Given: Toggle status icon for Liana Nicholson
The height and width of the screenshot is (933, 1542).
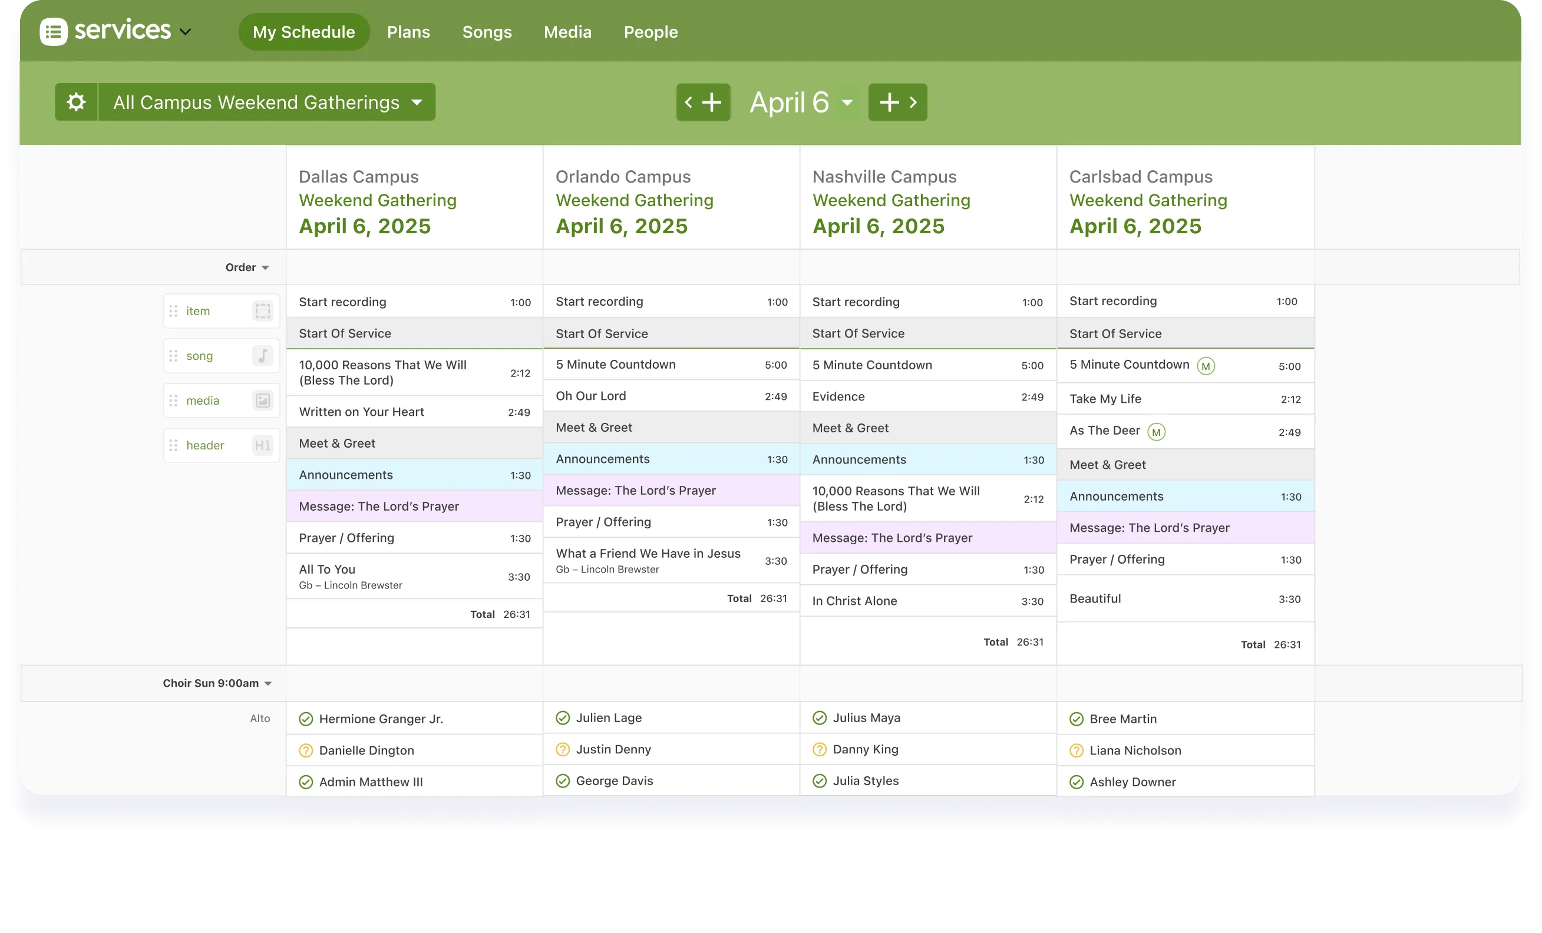Looking at the screenshot, I should pos(1077,750).
